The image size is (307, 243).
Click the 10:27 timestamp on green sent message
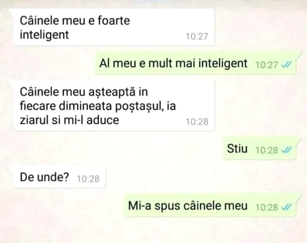click(x=267, y=65)
